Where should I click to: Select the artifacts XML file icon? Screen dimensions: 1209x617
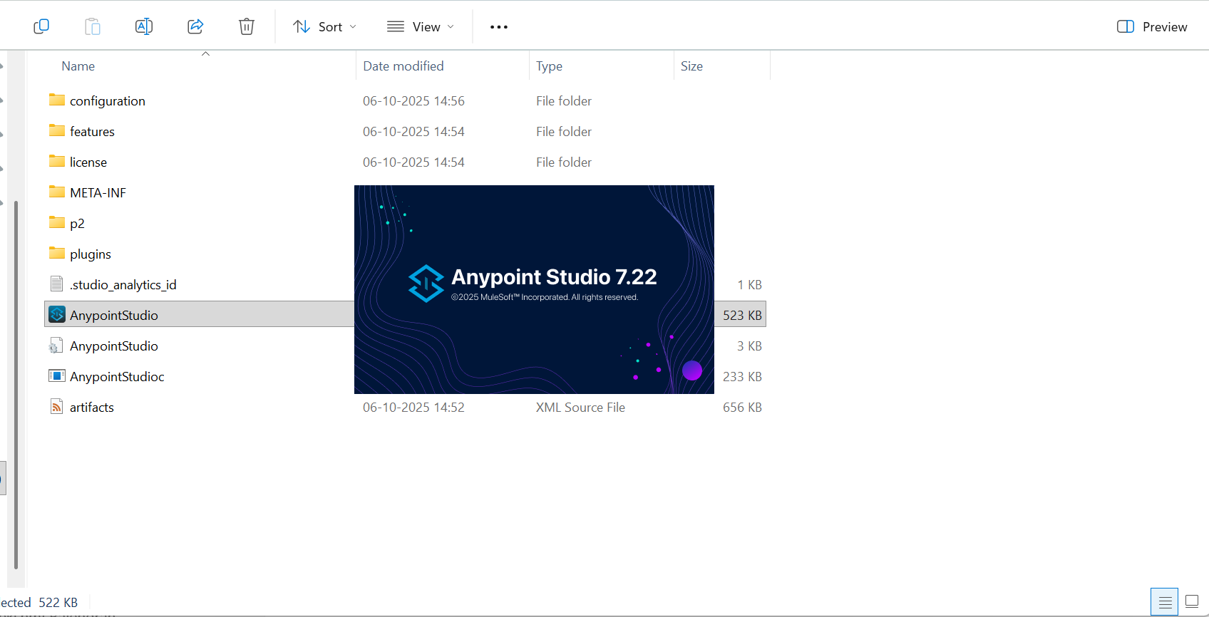click(57, 407)
